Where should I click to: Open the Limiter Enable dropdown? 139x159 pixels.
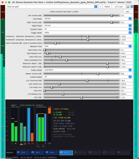88,77
